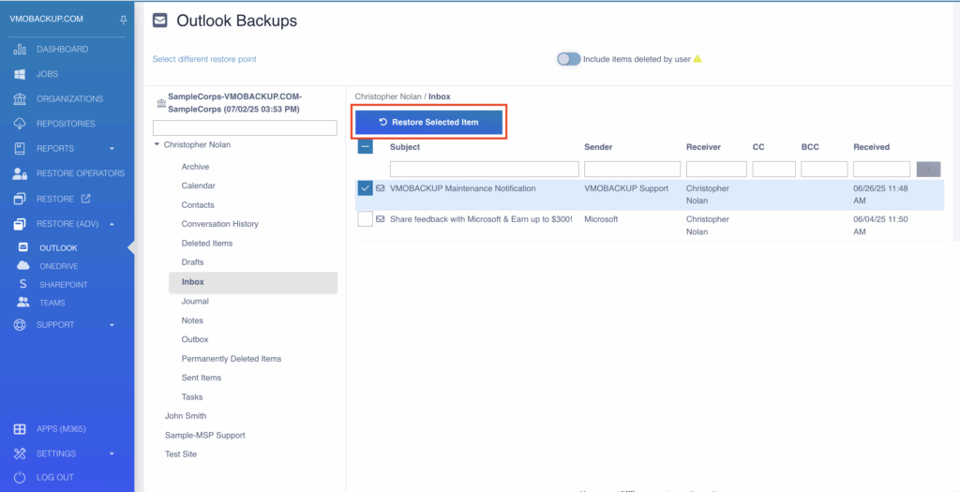Image resolution: width=960 pixels, height=492 pixels.
Task: Click the Receiver filter input field
Action: pos(716,169)
